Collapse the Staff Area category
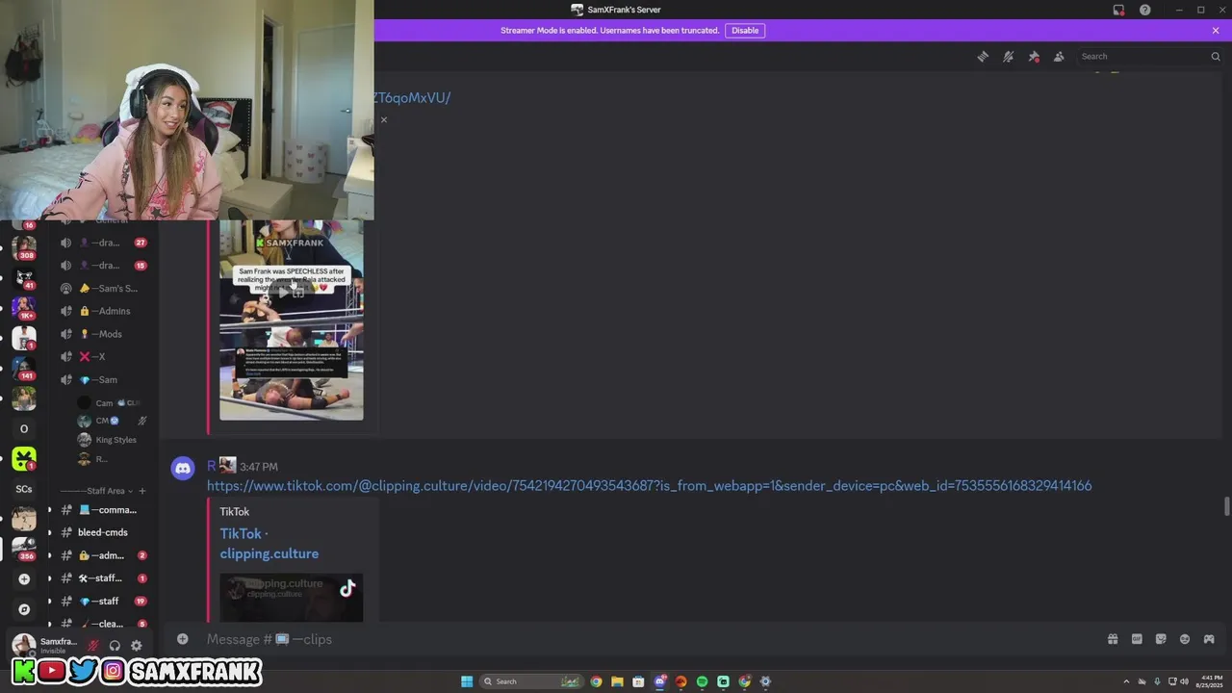The height and width of the screenshot is (693, 1232). [96, 491]
